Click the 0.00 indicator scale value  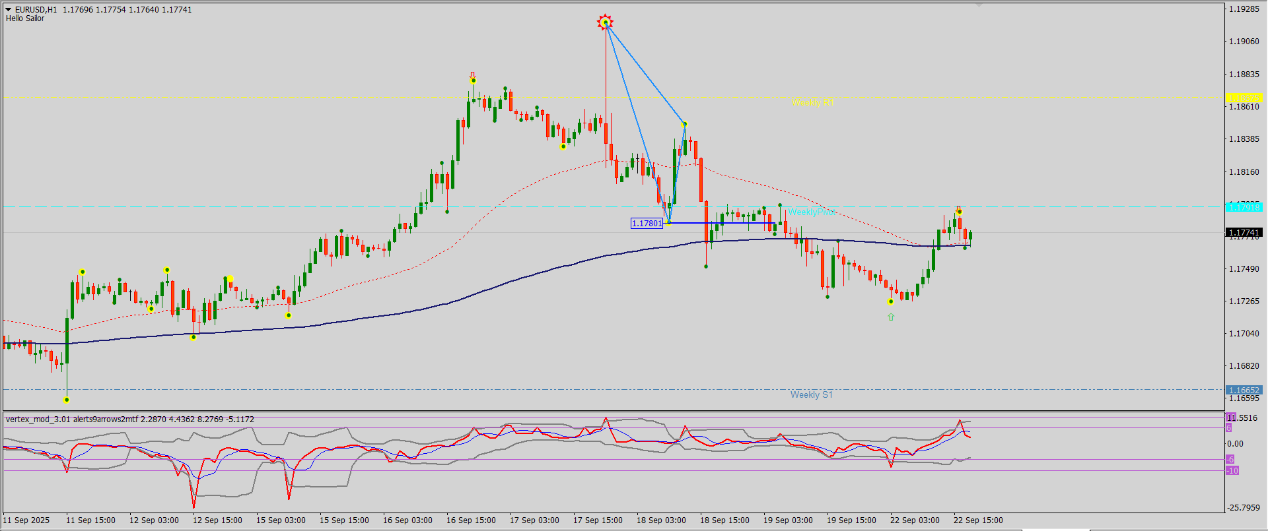click(1235, 444)
